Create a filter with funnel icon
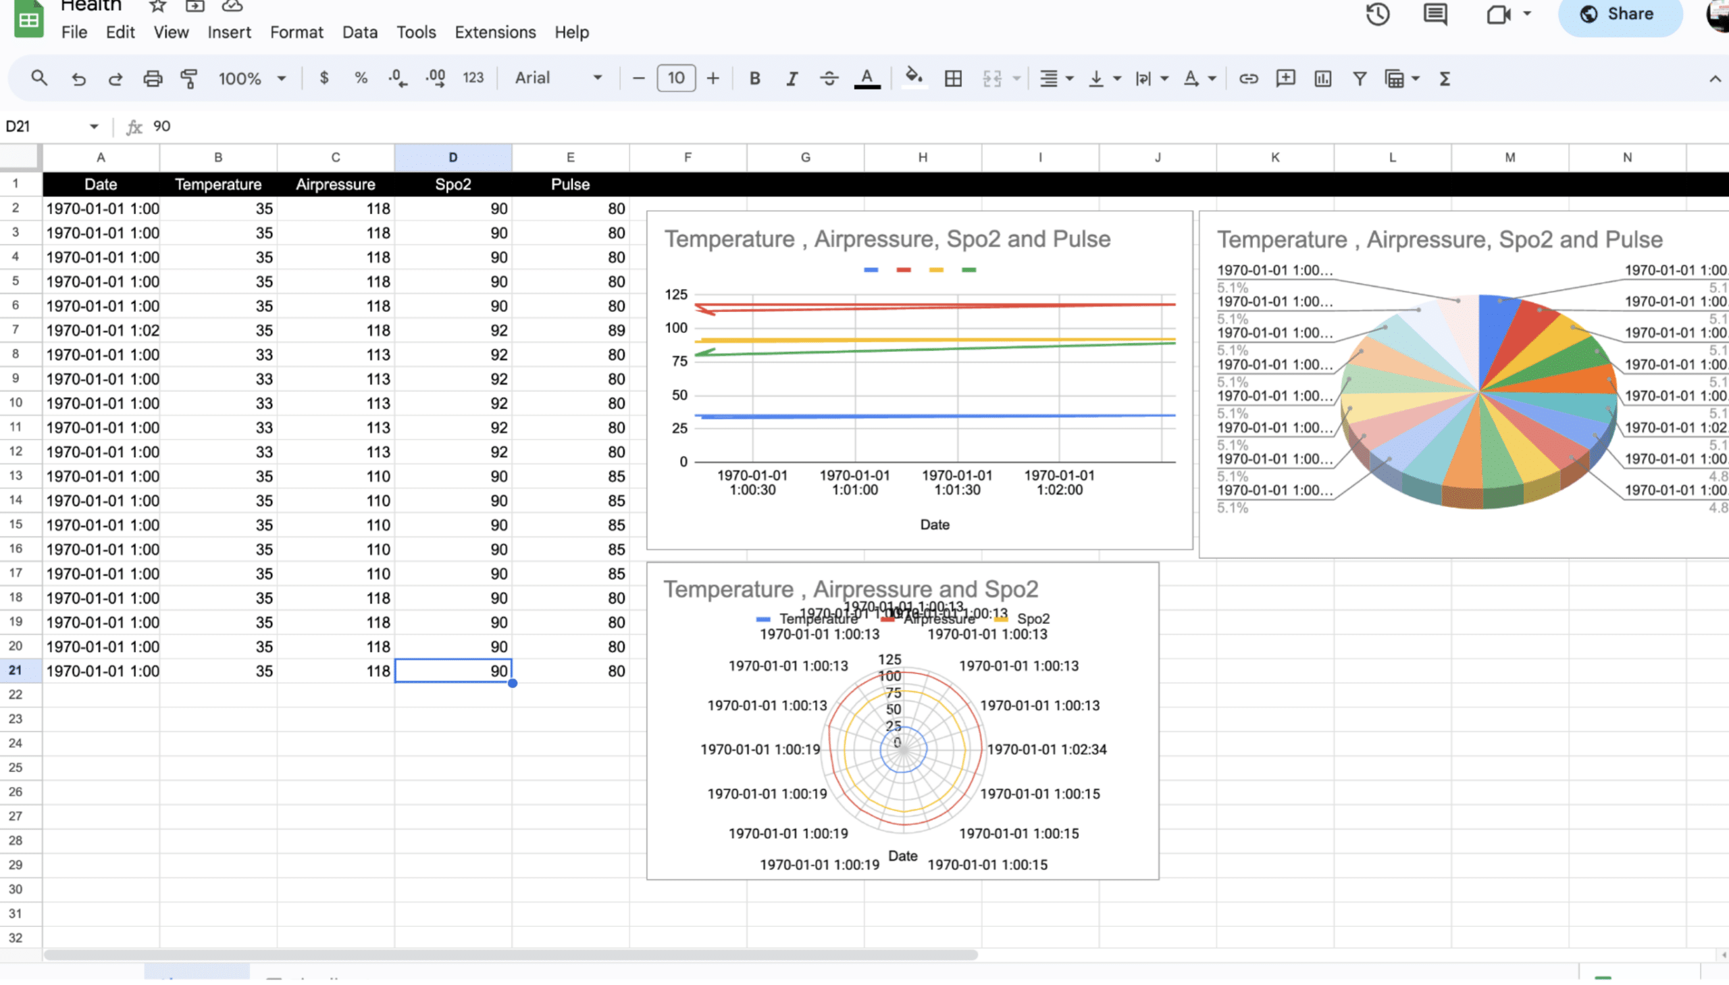Screen dimensions: 1729x985 (x=1359, y=78)
